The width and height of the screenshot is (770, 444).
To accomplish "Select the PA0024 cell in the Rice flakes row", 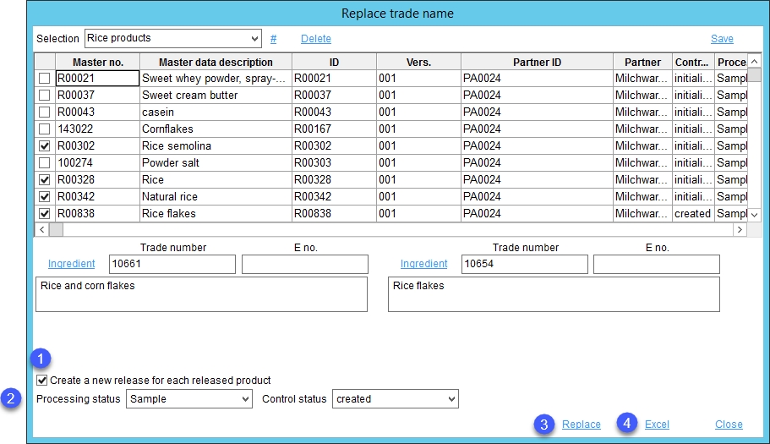I will (537, 214).
